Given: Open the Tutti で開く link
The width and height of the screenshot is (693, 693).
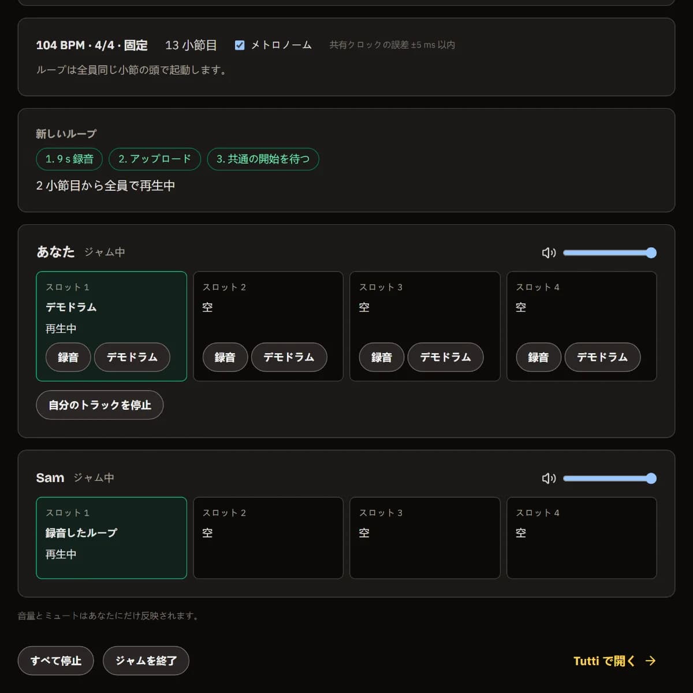Looking at the screenshot, I should click(614, 661).
